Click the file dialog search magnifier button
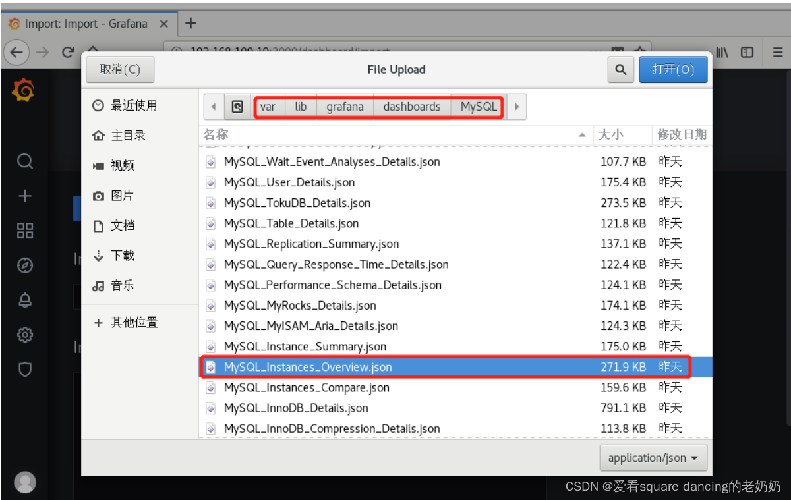 620,69
